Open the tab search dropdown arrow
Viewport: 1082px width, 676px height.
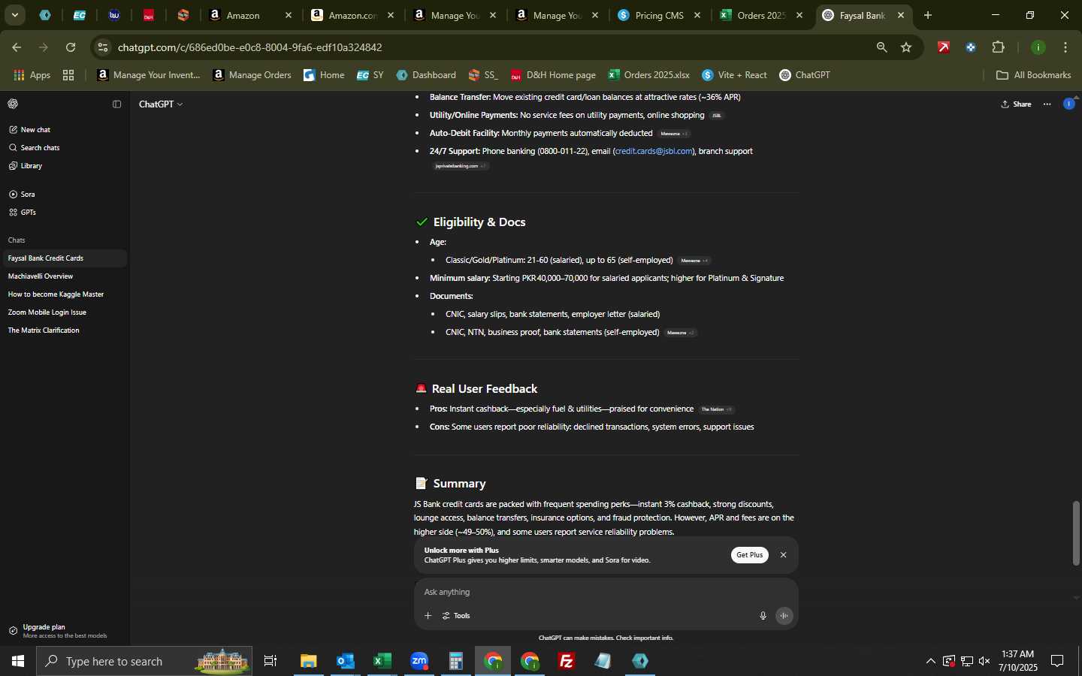(x=14, y=15)
